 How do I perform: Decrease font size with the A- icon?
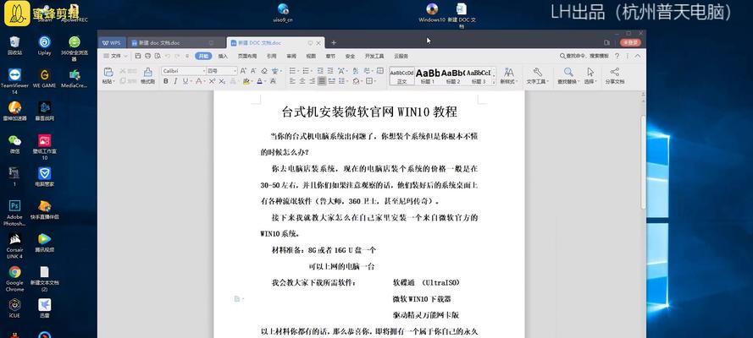253,71
